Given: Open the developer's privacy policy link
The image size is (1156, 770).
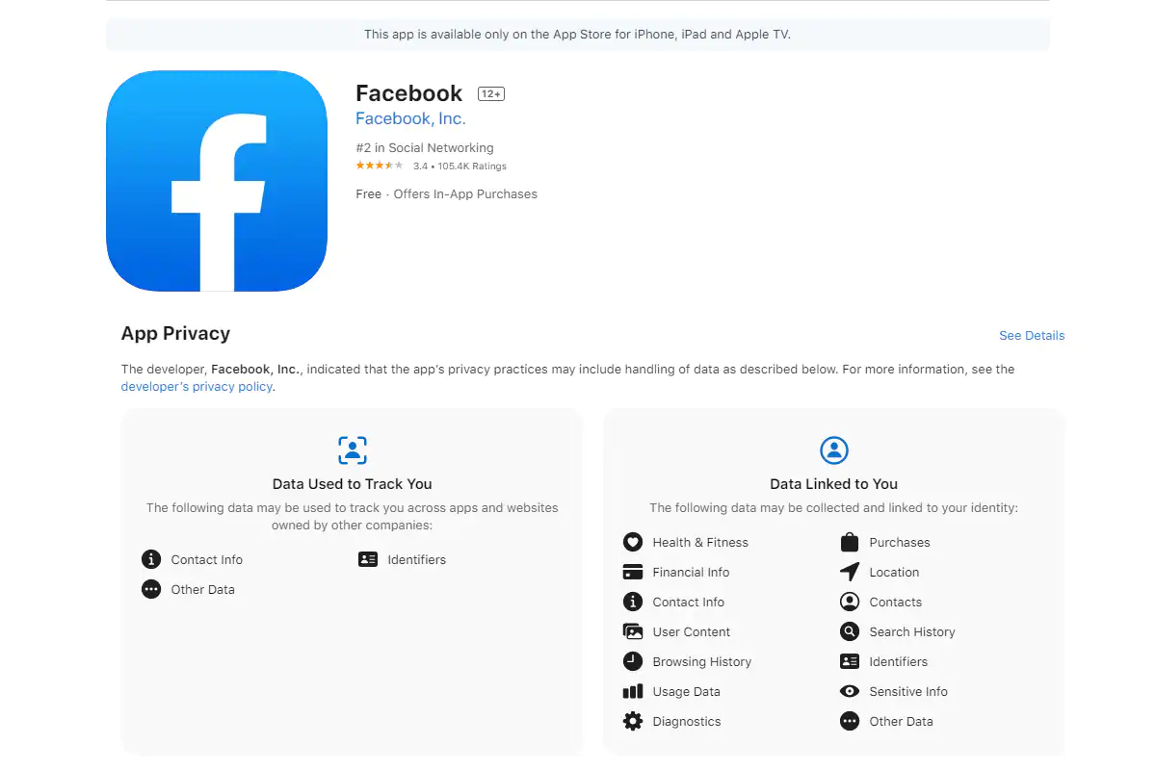Looking at the screenshot, I should tap(197, 387).
